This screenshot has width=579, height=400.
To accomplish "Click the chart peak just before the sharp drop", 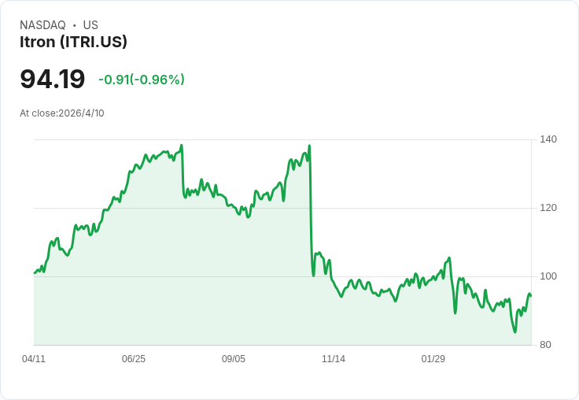I will coord(309,146).
